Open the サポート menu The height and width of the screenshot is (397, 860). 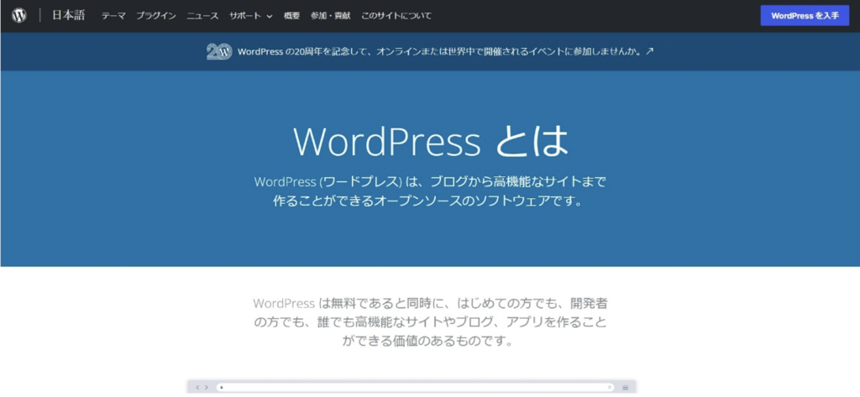tap(246, 16)
